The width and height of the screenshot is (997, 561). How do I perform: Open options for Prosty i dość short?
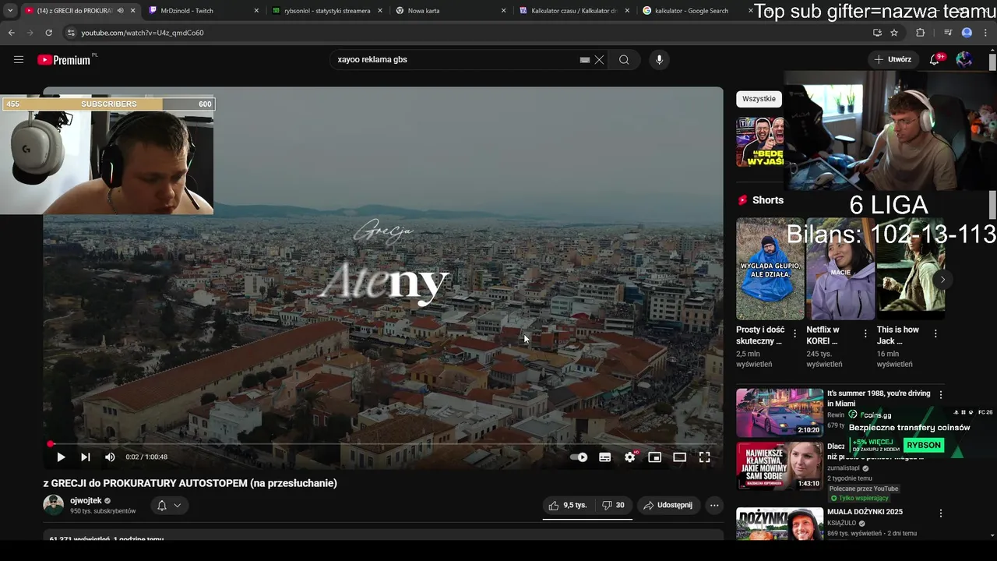[795, 333]
